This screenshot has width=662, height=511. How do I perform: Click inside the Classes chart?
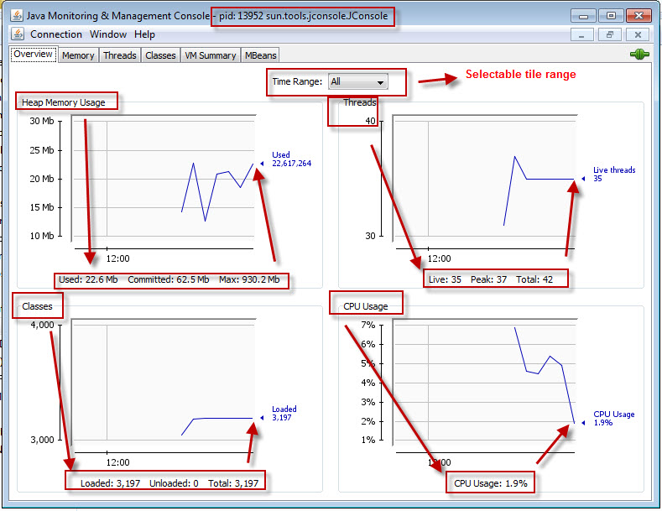pyautogui.click(x=164, y=382)
